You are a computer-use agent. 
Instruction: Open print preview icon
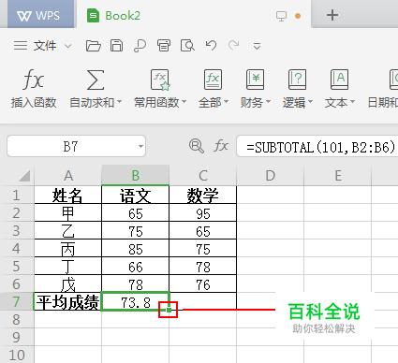click(187, 46)
